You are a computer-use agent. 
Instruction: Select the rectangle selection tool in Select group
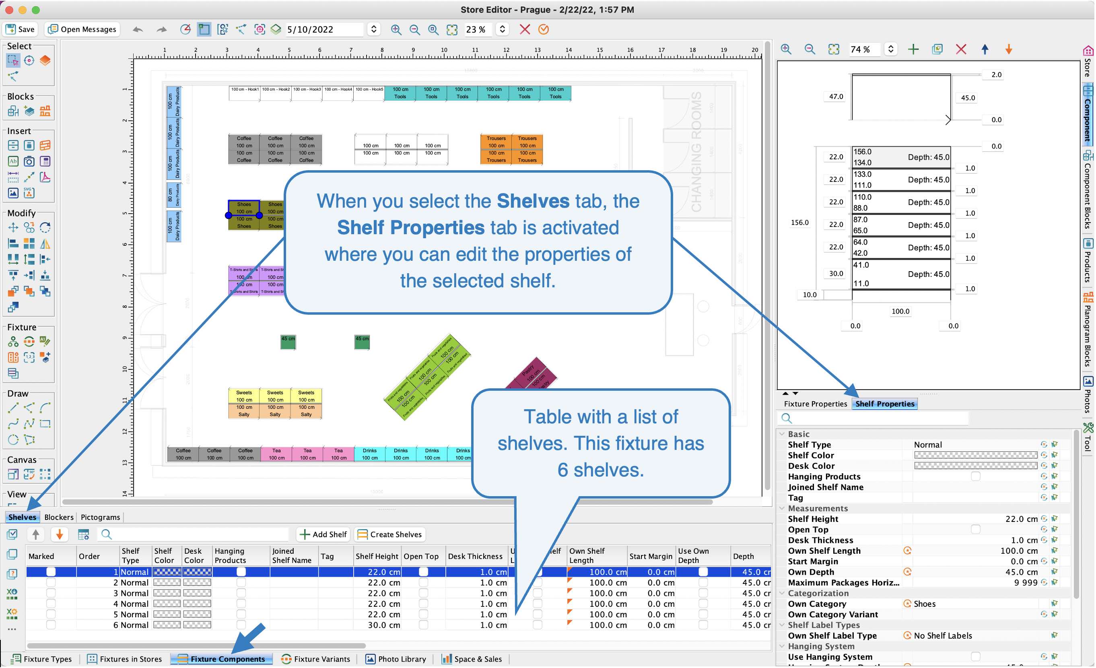pyautogui.click(x=13, y=60)
